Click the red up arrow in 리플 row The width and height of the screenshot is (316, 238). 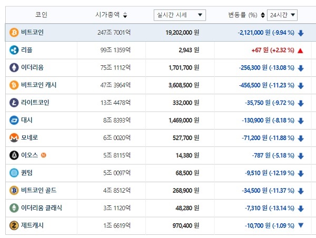pos(300,51)
